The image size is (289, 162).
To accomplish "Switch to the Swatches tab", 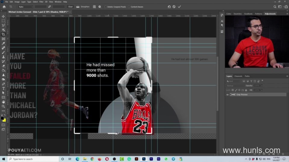I will [x=238, y=14].
